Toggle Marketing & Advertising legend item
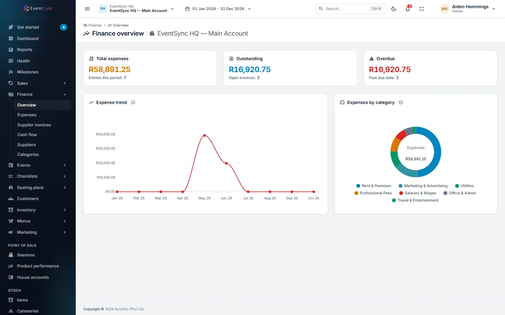The image size is (505, 315). click(x=423, y=186)
